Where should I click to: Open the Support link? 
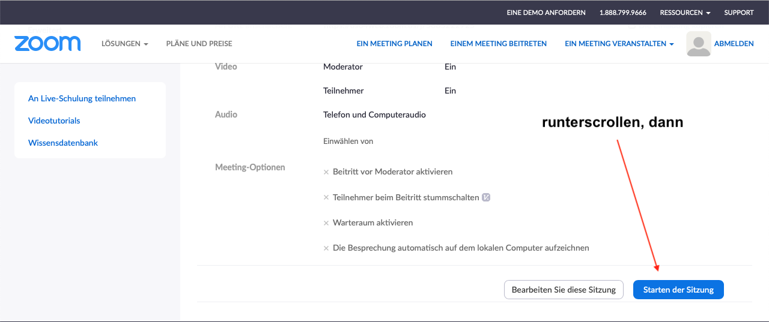point(738,13)
